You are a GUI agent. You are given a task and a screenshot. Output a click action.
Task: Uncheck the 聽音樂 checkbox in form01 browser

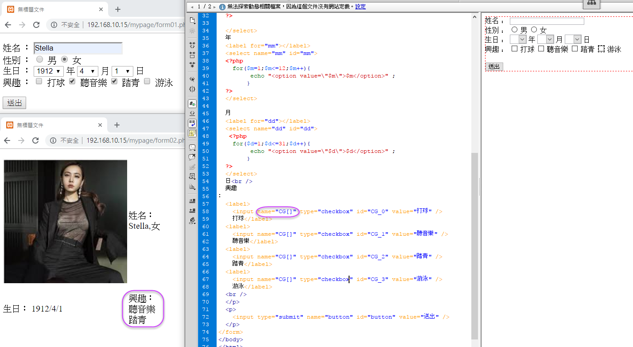click(73, 82)
